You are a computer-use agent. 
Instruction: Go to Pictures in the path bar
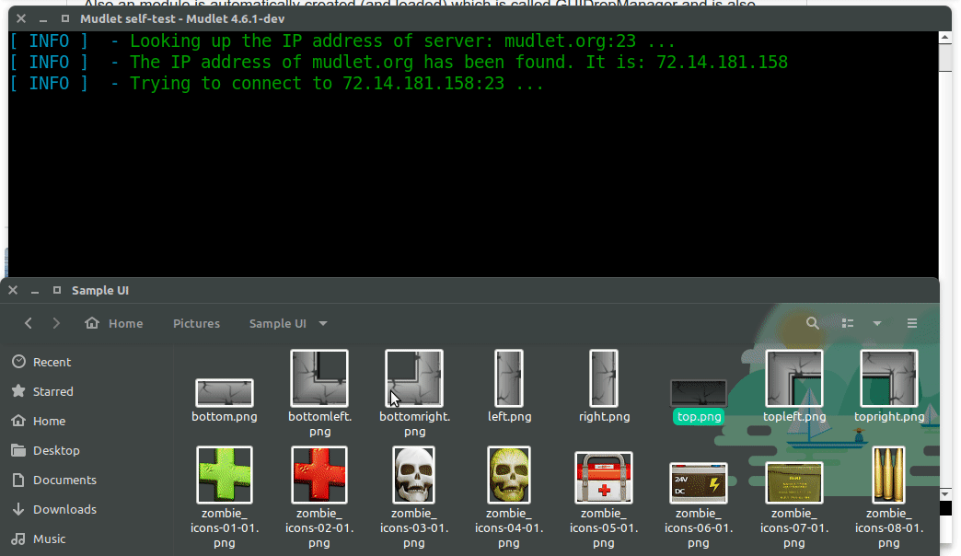coord(196,323)
